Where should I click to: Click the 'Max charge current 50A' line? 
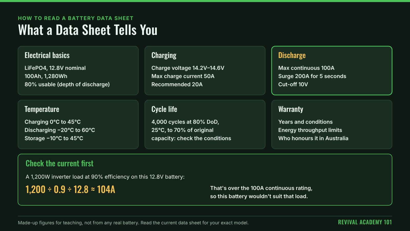(x=183, y=76)
